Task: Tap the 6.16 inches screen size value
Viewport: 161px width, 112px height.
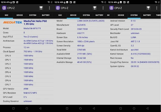Action: 83,37
